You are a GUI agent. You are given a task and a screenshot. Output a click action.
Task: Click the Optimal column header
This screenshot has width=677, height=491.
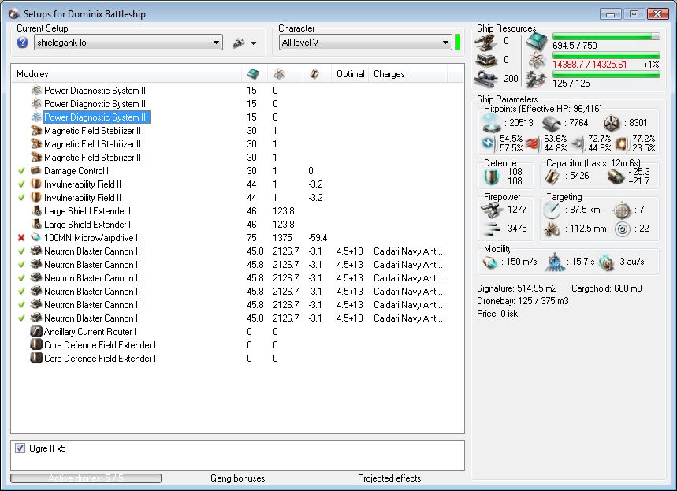tap(350, 74)
